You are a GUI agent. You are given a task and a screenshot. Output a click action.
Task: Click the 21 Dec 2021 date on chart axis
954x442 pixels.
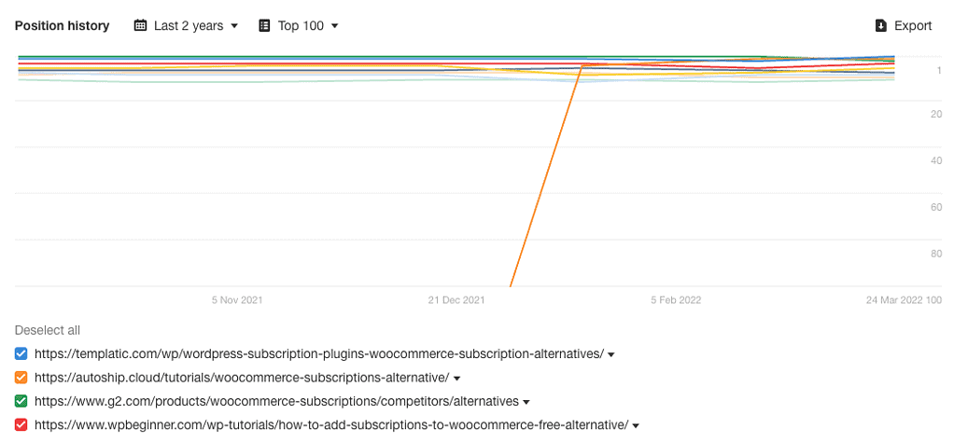pyautogui.click(x=456, y=300)
